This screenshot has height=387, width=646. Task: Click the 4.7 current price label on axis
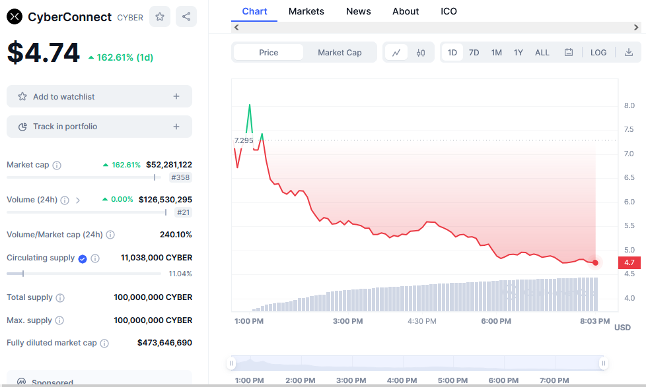click(x=629, y=262)
